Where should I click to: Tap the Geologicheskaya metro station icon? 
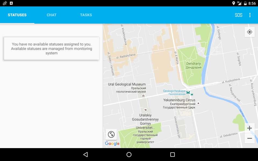188,92
